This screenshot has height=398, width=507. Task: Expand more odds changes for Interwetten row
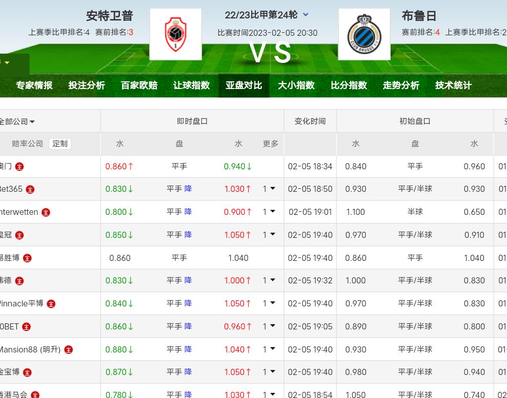click(x=269, y=212)
